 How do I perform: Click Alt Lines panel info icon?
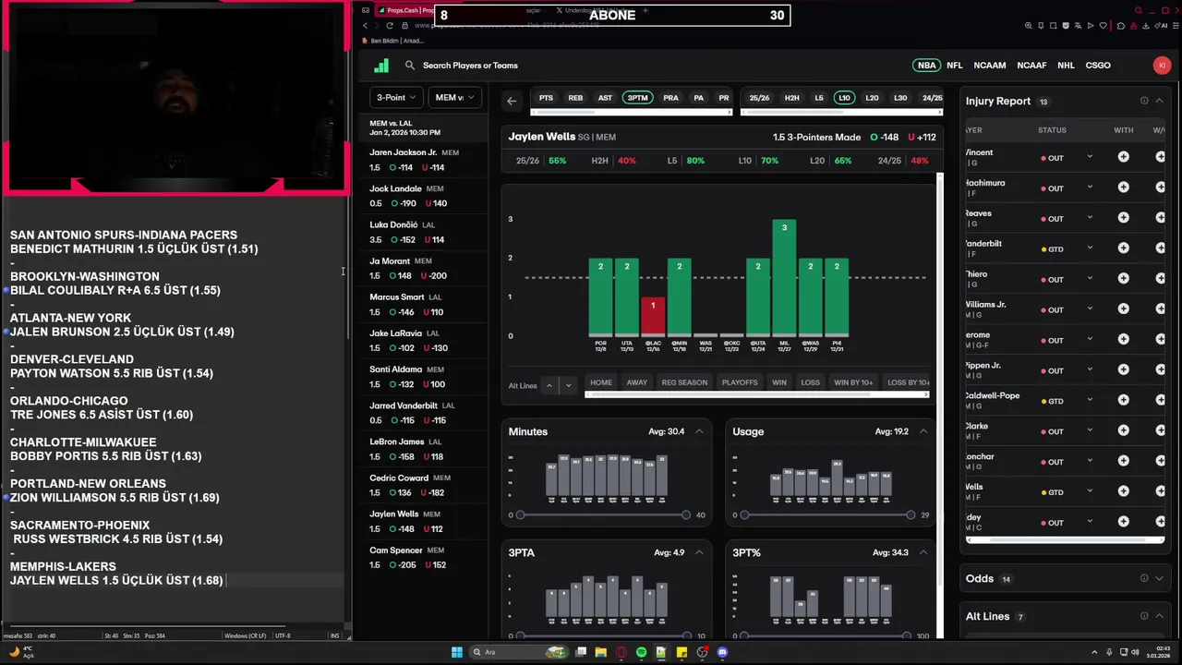tap(1144, 616)
